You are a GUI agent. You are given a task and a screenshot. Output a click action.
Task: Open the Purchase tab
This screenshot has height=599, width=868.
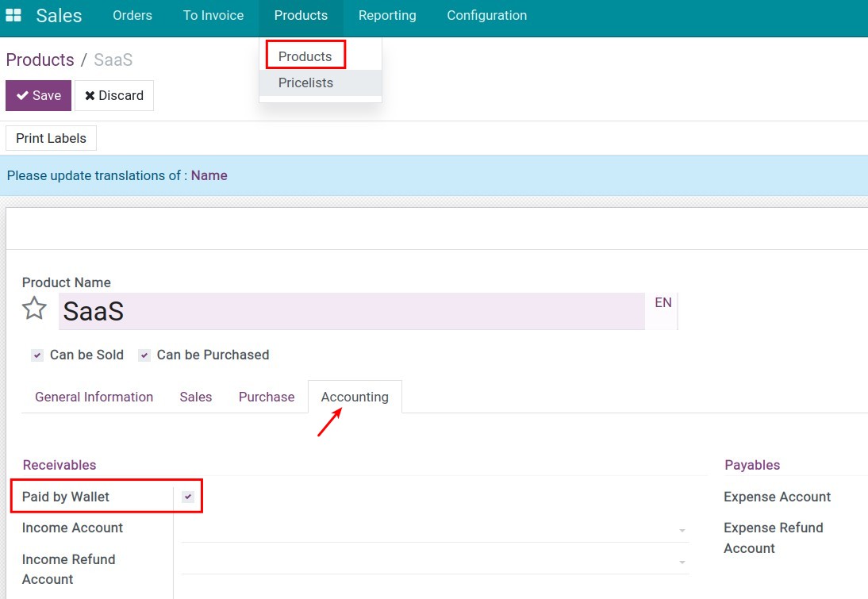[x=266, y=397]
